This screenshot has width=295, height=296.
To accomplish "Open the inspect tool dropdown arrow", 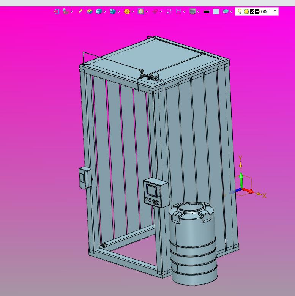I will click(x=72, y=12).
